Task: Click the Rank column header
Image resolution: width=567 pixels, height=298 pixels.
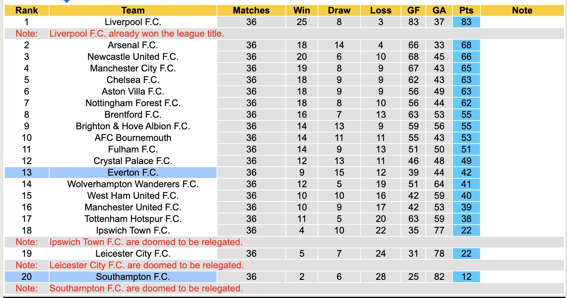Action: 26,10
